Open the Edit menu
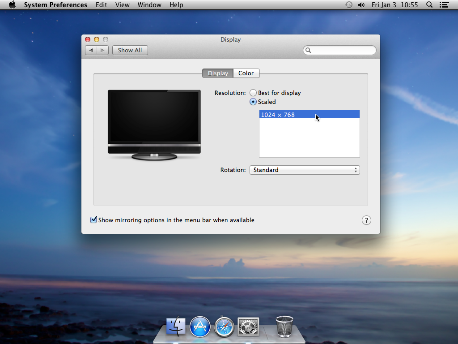The image size is (458, 344). (102, 4)
